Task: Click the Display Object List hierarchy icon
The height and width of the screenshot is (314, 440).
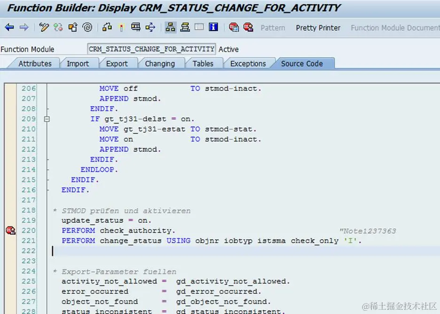Action: [x=170, y=28]
